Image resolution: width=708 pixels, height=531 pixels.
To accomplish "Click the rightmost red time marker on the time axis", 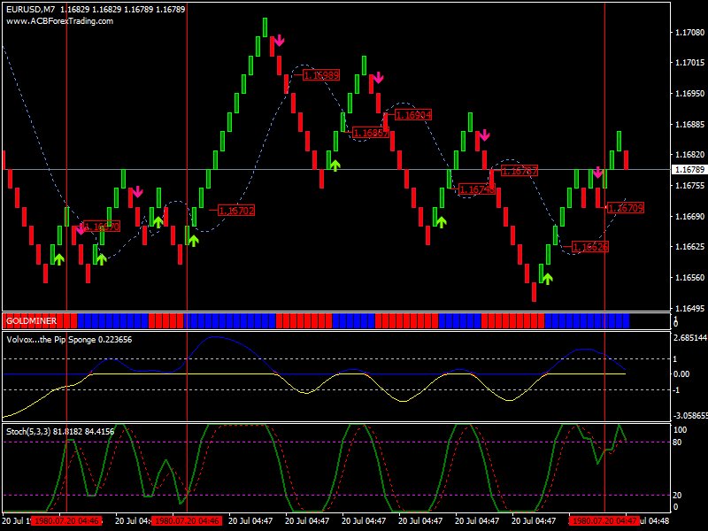I will click(604, 521).
